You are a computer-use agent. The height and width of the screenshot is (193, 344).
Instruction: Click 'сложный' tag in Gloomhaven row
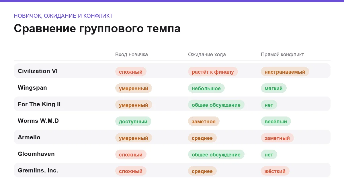(131, 154)
